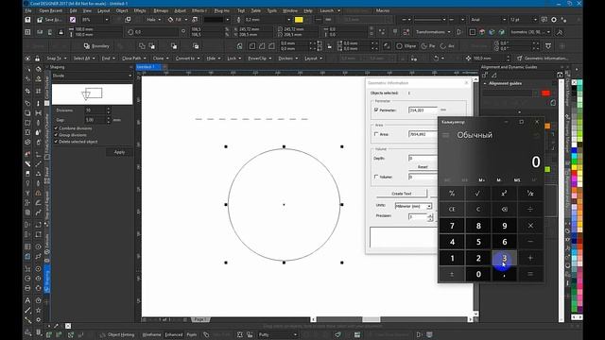The width and height of the screenshot is (605, 340).
Task: Select the Pick tool in the toolbox
Action: click(27, 69)
